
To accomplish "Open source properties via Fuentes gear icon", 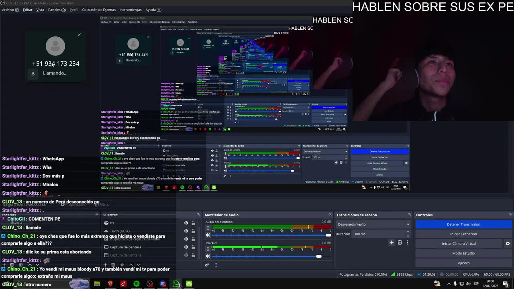I will coord(122,265).
